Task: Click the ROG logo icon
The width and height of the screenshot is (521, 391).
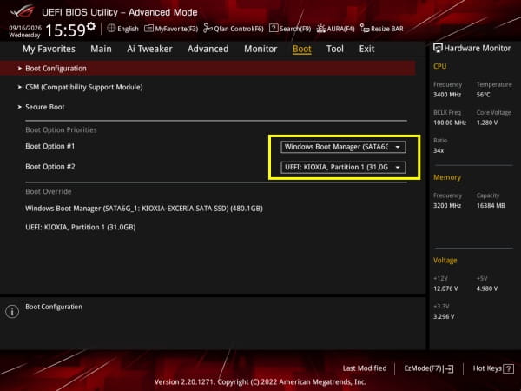Action: [x=22, y=11]
